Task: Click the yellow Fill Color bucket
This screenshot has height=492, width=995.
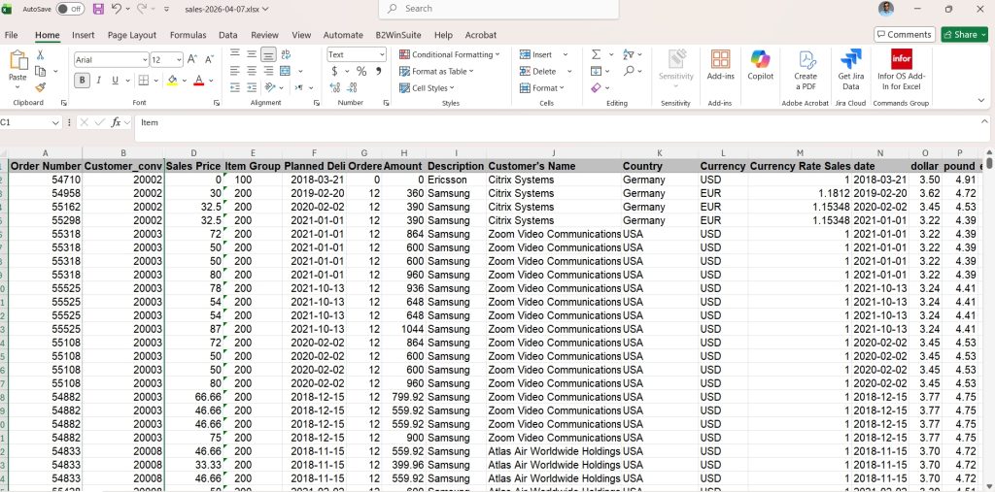Action: tap(172, 81)
